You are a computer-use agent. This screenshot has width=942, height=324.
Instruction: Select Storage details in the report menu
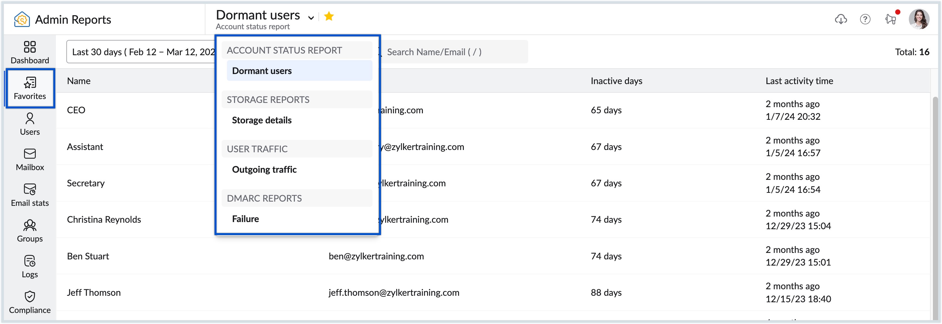[299, 120]
